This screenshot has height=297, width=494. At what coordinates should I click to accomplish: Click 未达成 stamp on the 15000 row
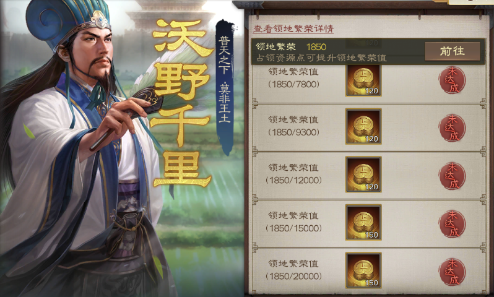[453, 224]
